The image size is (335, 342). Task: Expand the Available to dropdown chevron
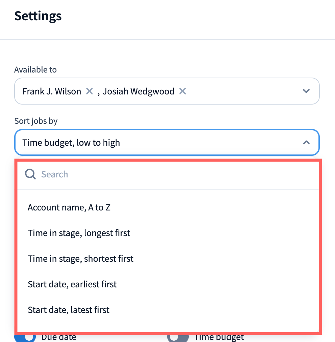coord(306,91)
